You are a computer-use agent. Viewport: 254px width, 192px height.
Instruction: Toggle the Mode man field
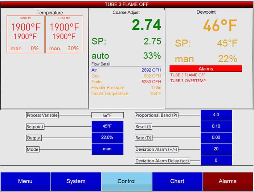pos(107,149)
